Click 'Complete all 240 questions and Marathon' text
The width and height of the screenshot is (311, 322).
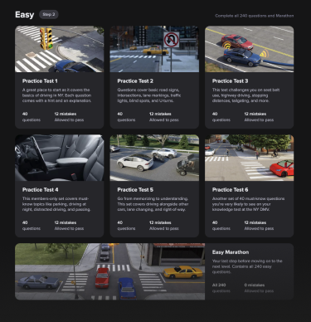(255, 16)
